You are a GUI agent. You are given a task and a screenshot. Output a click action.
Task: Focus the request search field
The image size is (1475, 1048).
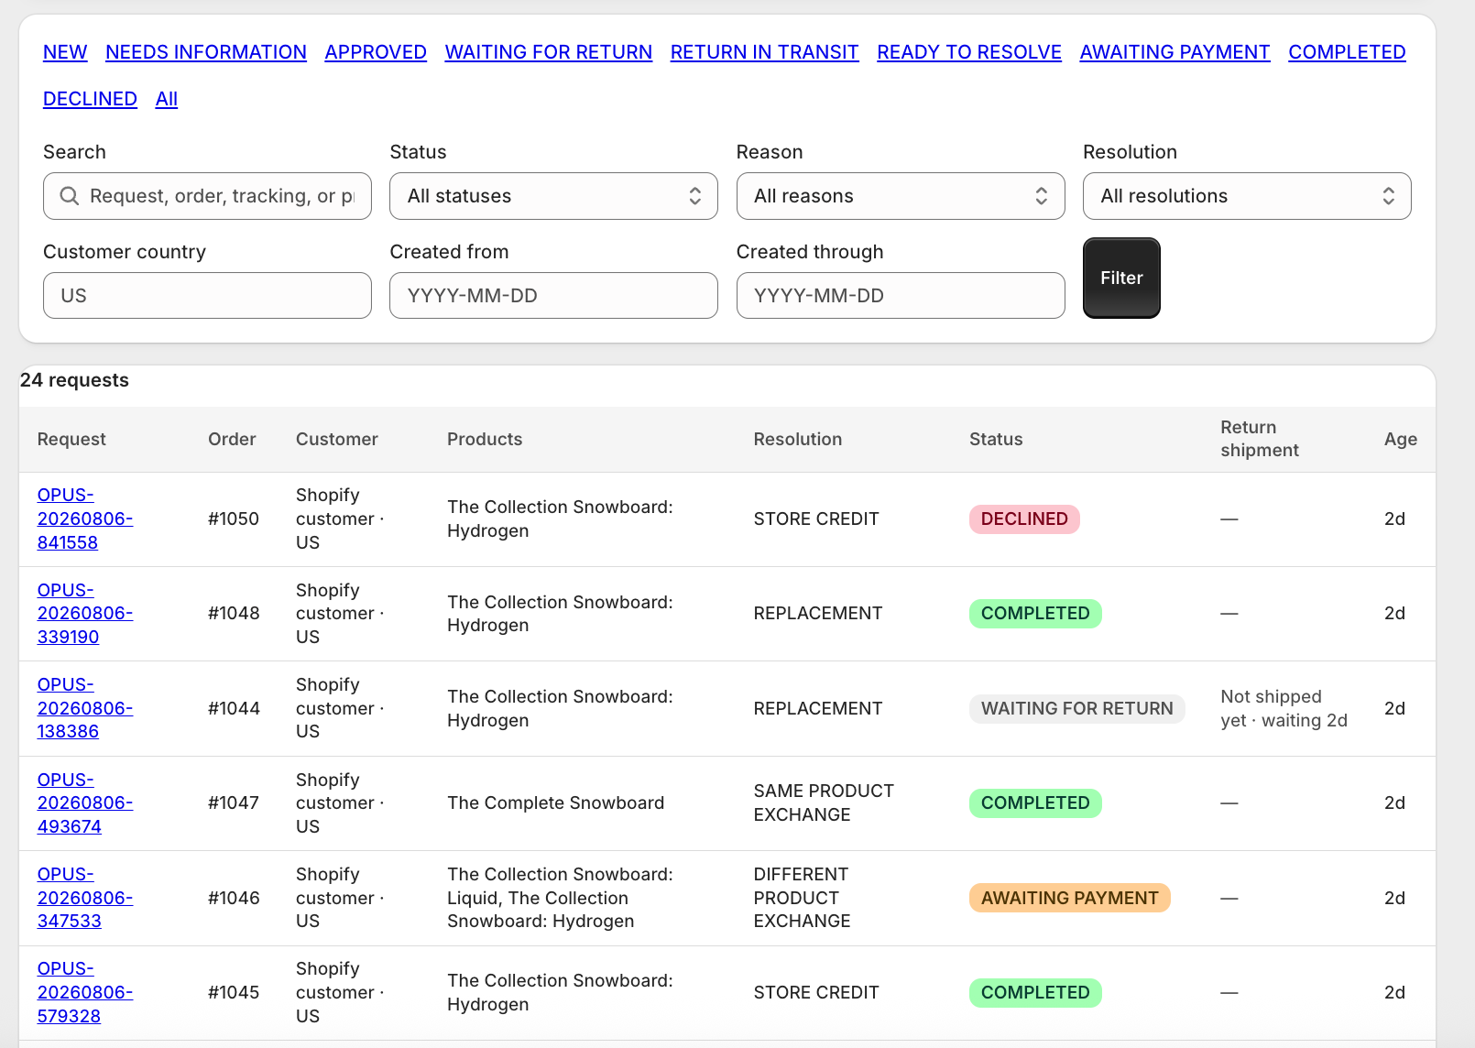click(x=207, y=196)
